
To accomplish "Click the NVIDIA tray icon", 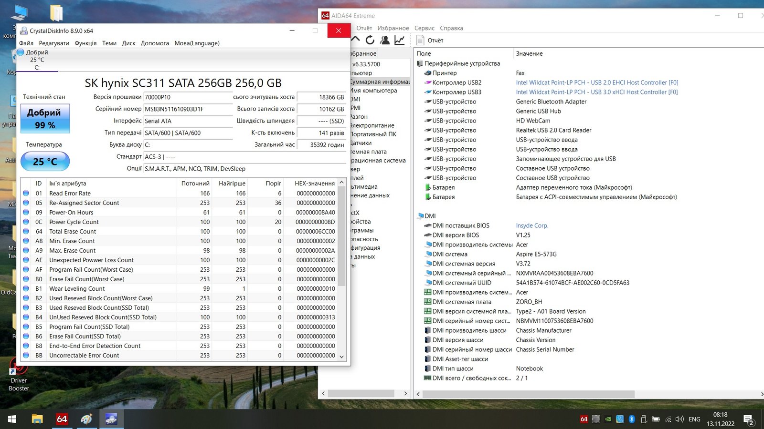I will [x=608, y=419].
